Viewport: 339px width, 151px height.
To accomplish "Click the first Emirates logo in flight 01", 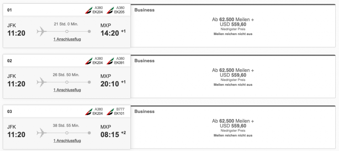I will (x=89, y=10).
